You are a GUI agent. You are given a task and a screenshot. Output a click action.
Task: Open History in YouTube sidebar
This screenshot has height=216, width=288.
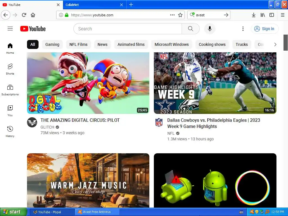[10, 132]
